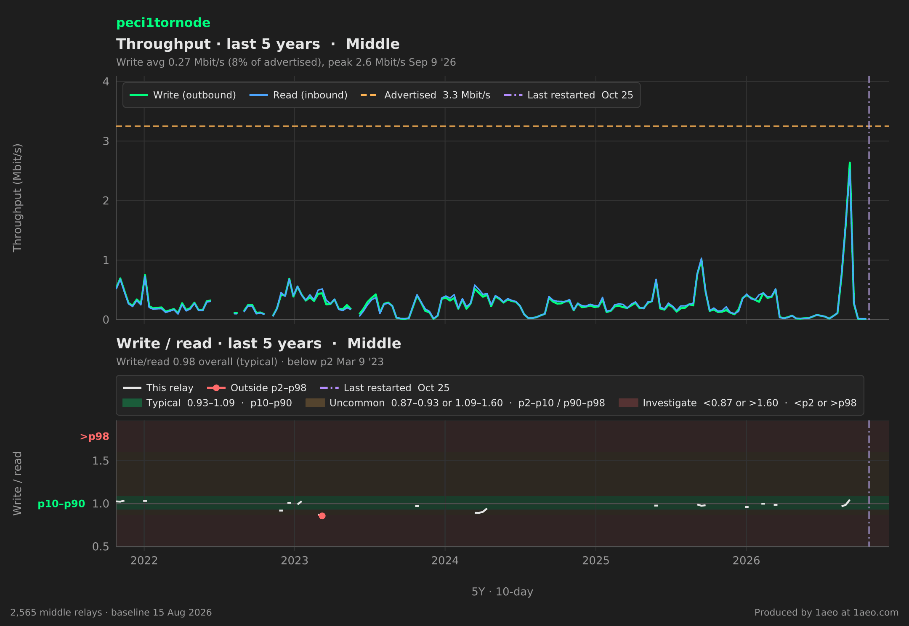Click the 2024 x-axis label
This screenshot has width=909, height=626.
pyautogui.click(x=445, y=561)
